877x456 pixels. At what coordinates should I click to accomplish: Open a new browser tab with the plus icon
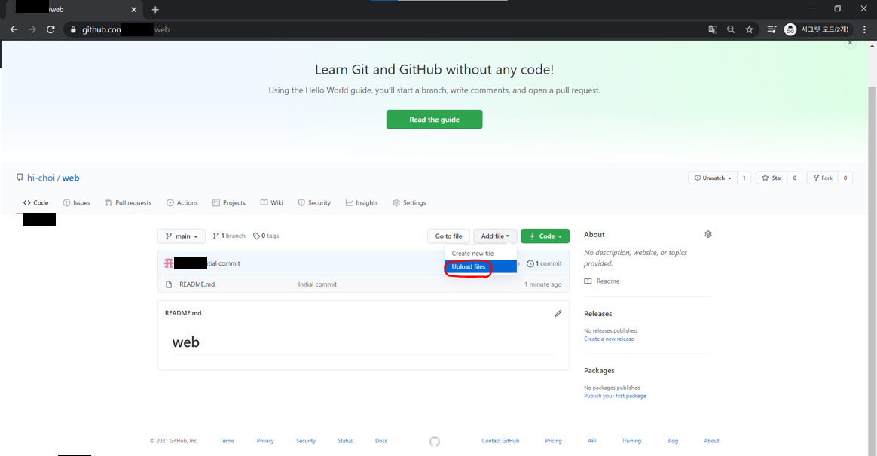155,10
